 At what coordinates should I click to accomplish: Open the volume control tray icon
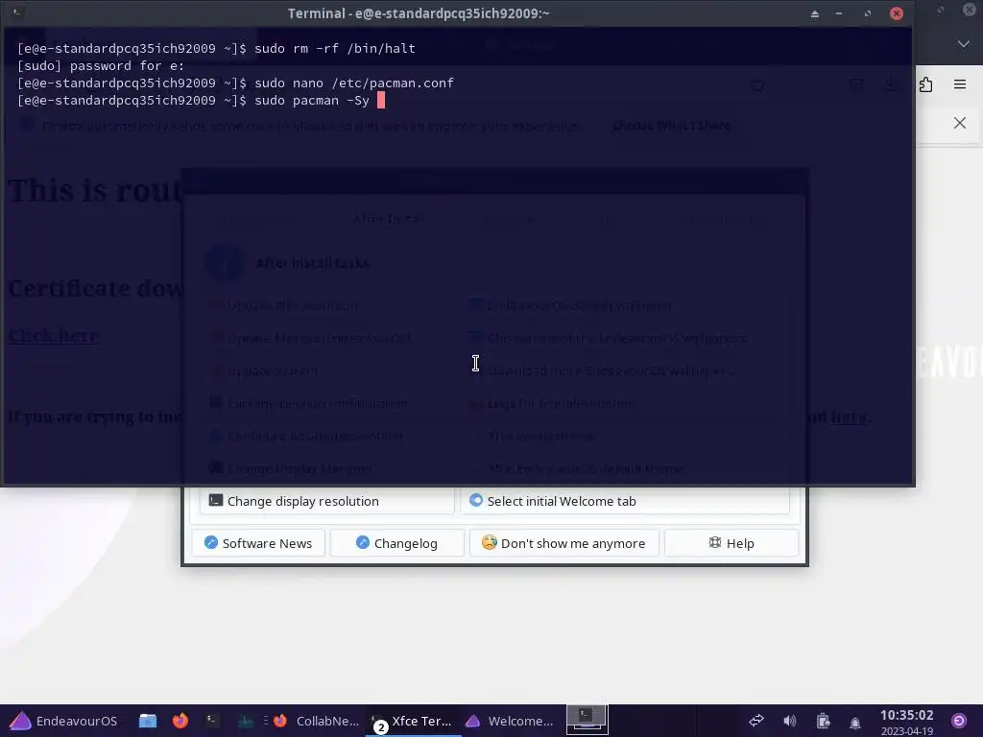coord(789,721)
